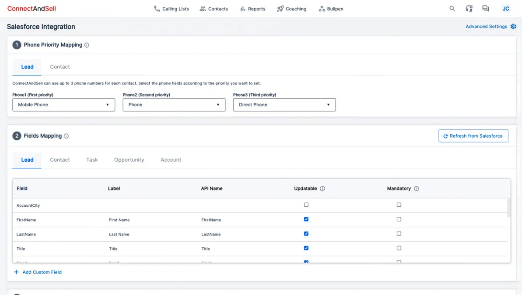Click the search icon in the top bar
The image size is (525, 295).
click(452, 8)
